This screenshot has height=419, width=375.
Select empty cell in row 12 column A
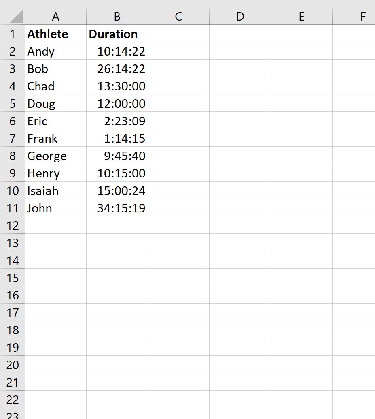(x=55, y=225)
